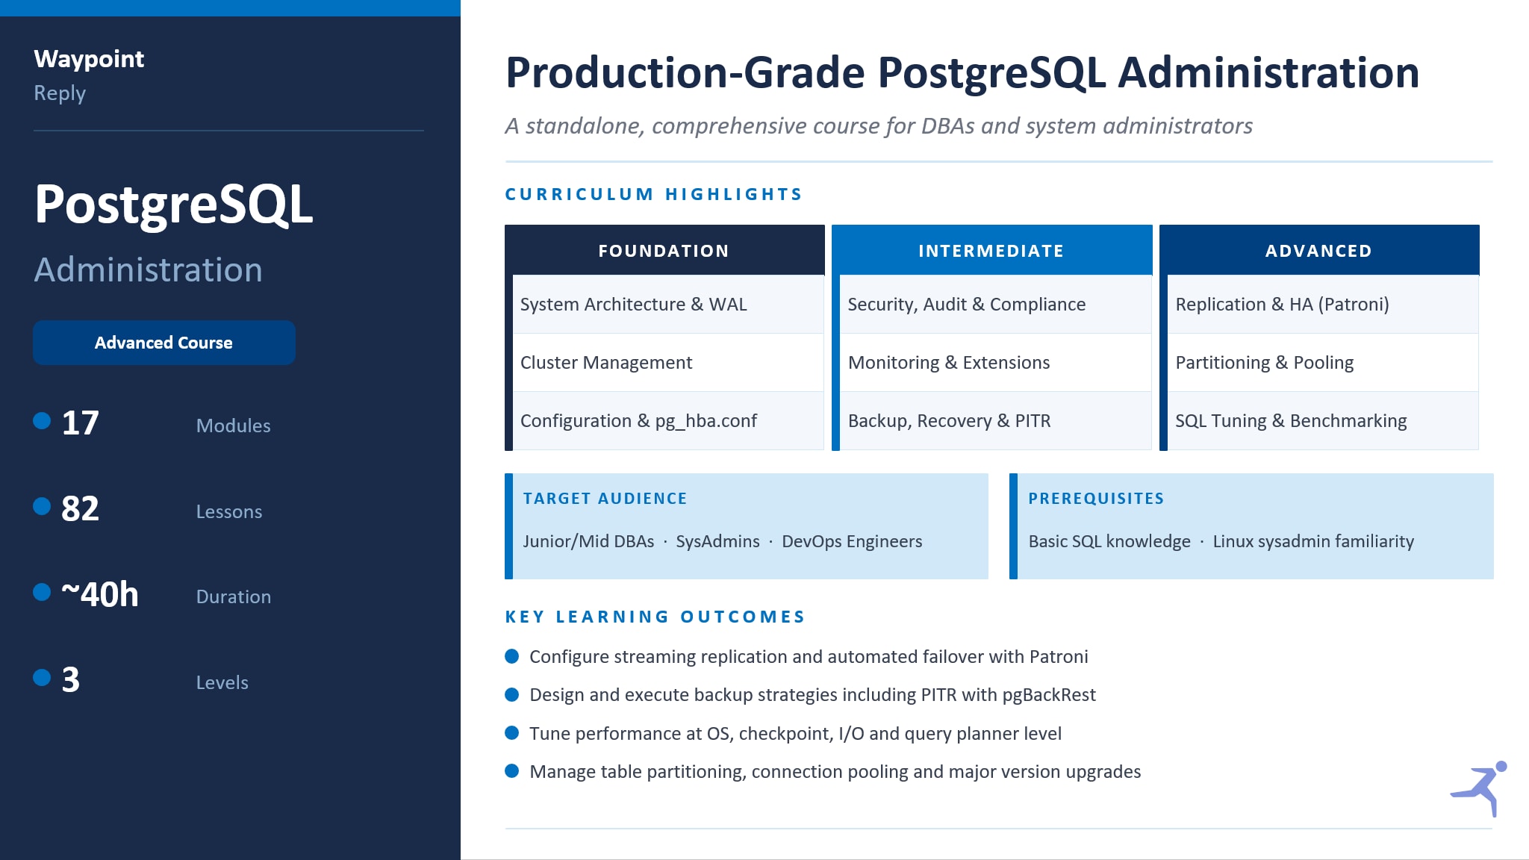Click the Waypoint brand name
This screenshot has height=860, width=1529.
(89, 59)
